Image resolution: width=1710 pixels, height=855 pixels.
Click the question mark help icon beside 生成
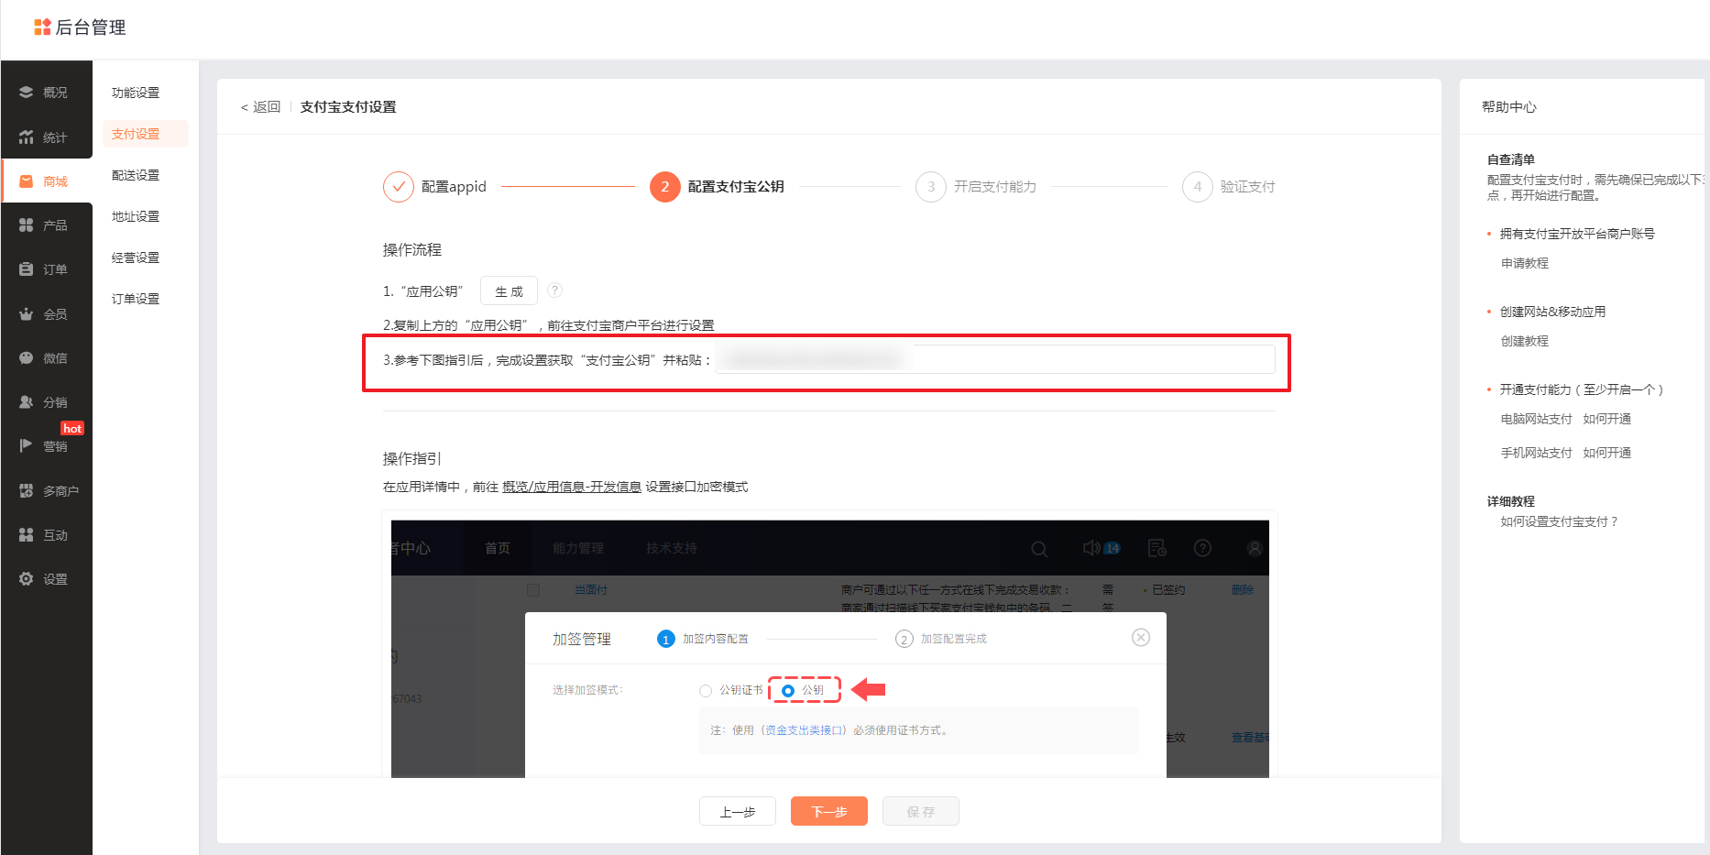tap(554, 290)
